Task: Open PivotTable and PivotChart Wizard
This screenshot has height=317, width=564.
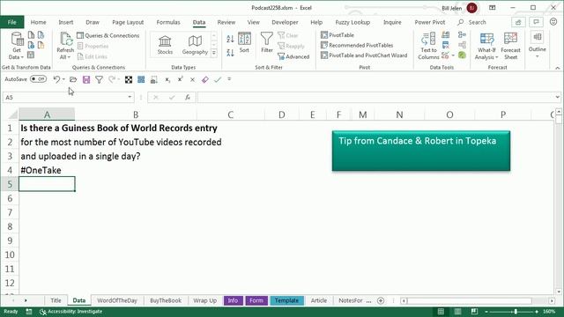Action: (364, 55)
